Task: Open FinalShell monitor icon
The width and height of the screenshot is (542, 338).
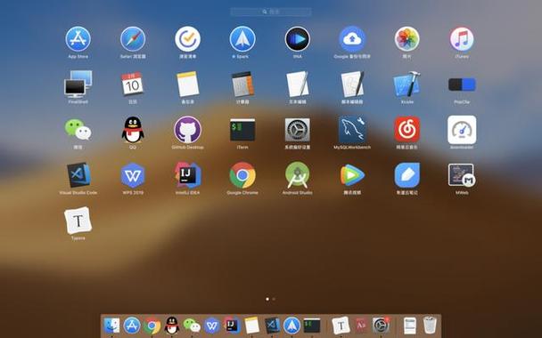Action: point(78,84)
